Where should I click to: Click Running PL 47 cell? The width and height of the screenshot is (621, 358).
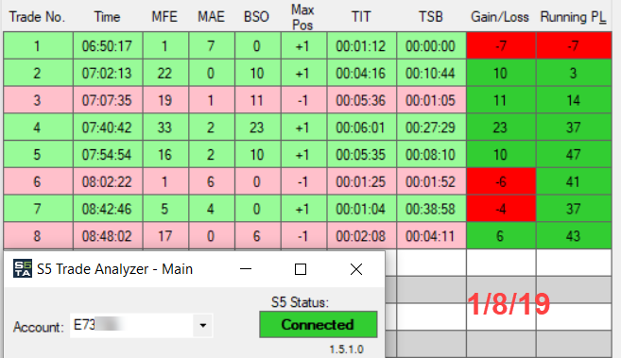[574, 155]
